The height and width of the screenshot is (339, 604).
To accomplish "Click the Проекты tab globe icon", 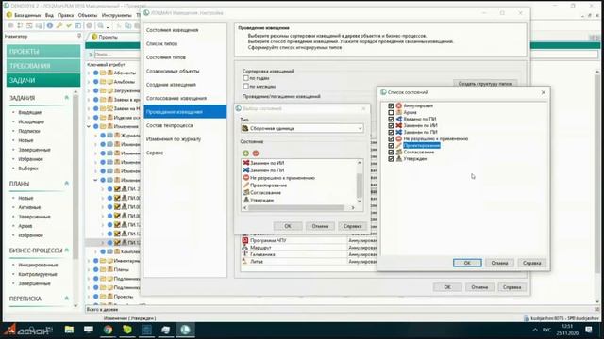I will coord(94,37).
